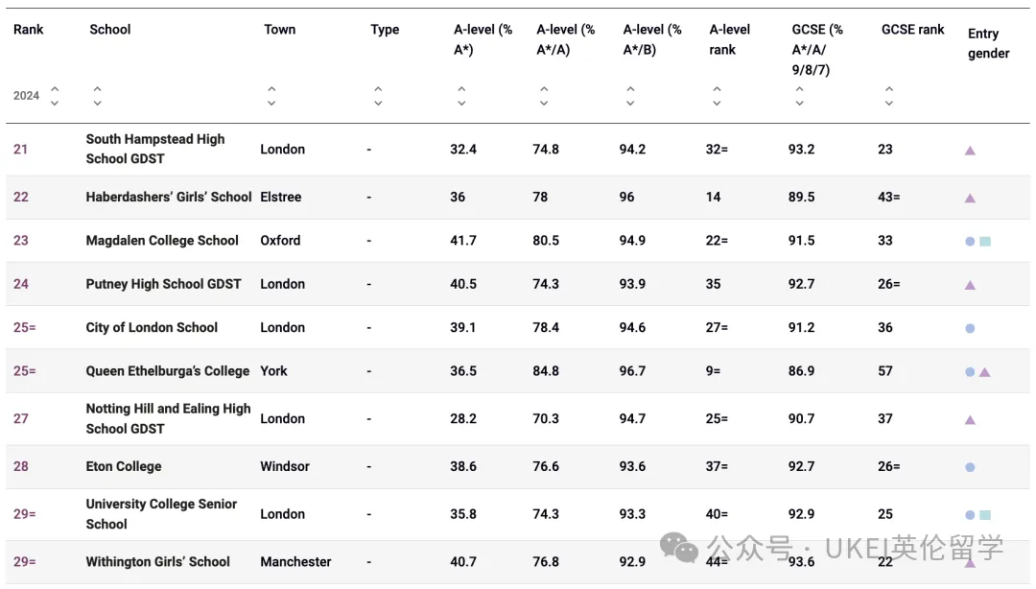This screenshot has width=1036, height=589.
Task: Click the teal square in University College Senior School row
Action: [985, 515]
